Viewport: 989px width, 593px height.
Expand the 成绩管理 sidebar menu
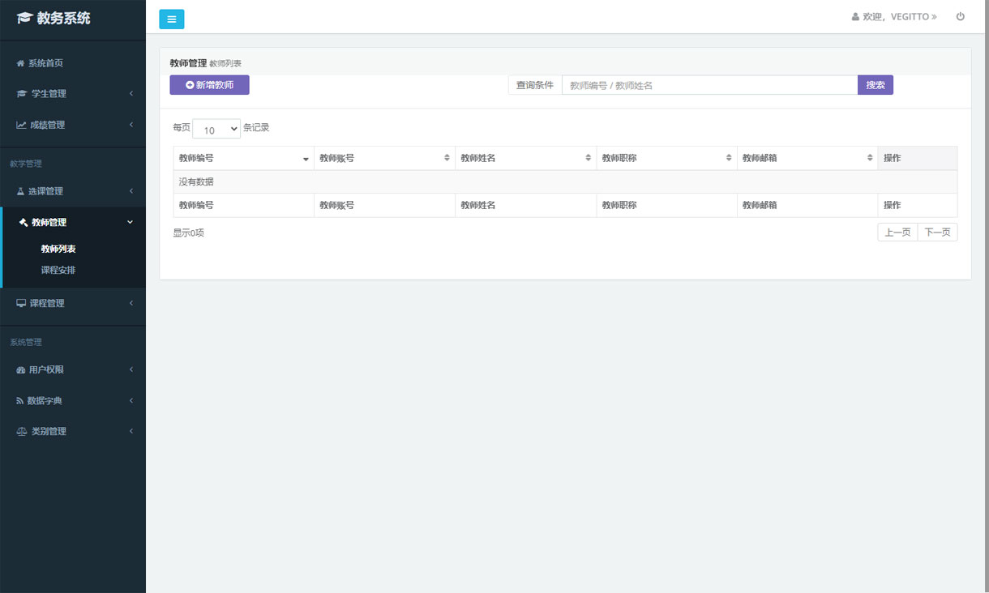[x=73, y=125]
